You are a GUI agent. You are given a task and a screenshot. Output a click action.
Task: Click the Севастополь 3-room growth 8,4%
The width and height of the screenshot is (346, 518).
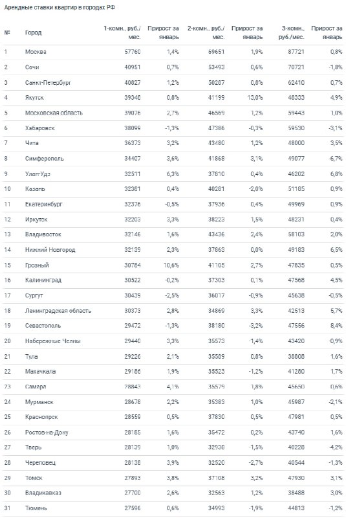point(336,326)
